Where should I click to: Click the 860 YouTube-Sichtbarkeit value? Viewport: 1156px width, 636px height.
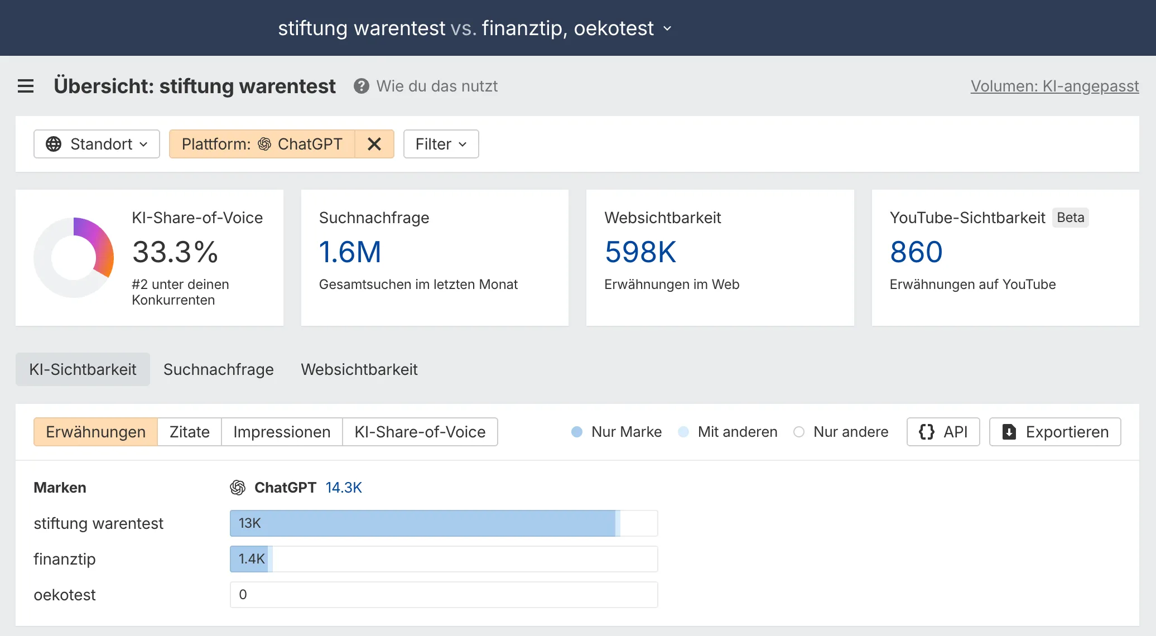pos(917,252)
